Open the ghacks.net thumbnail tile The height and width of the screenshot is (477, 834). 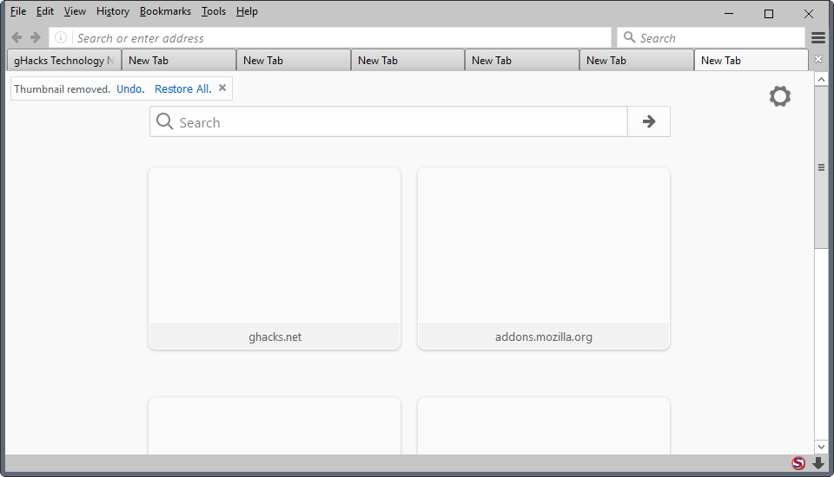(275, 258)
